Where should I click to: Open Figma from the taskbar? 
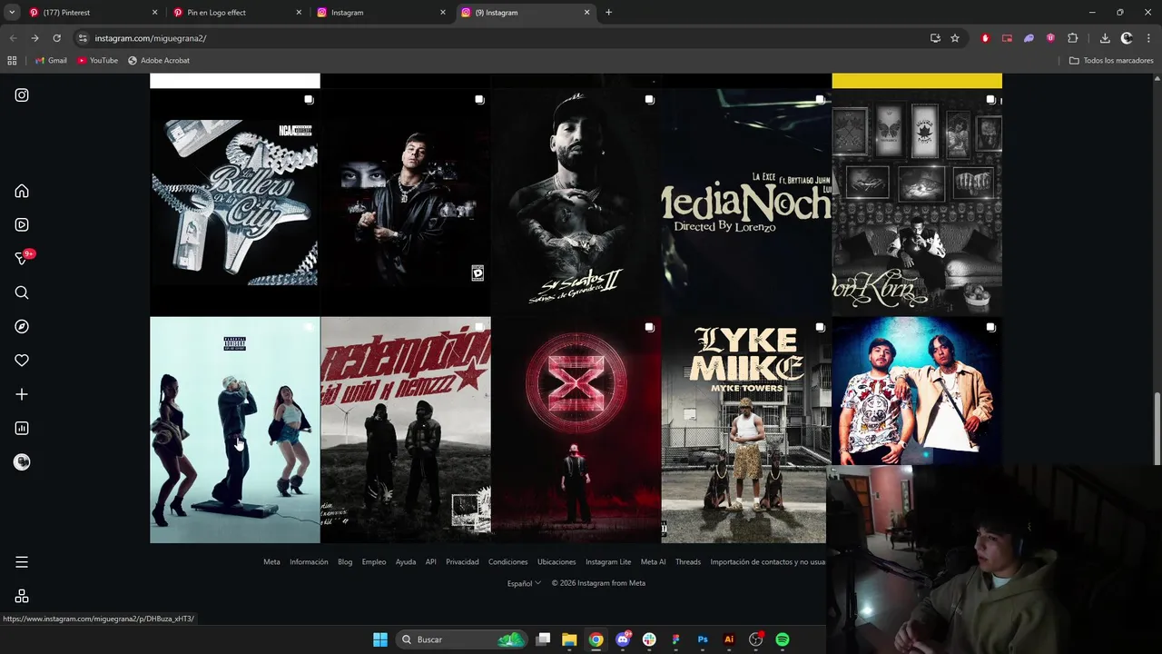tap(675, 639)
